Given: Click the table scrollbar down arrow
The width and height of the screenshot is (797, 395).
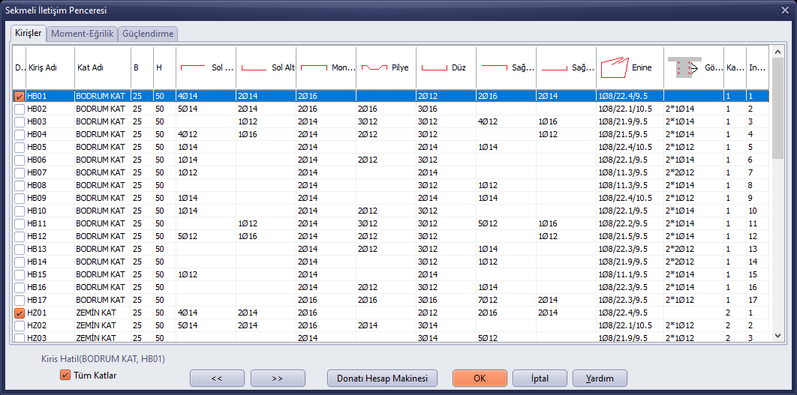Looking at the screenshot, I should pos(777,335).
